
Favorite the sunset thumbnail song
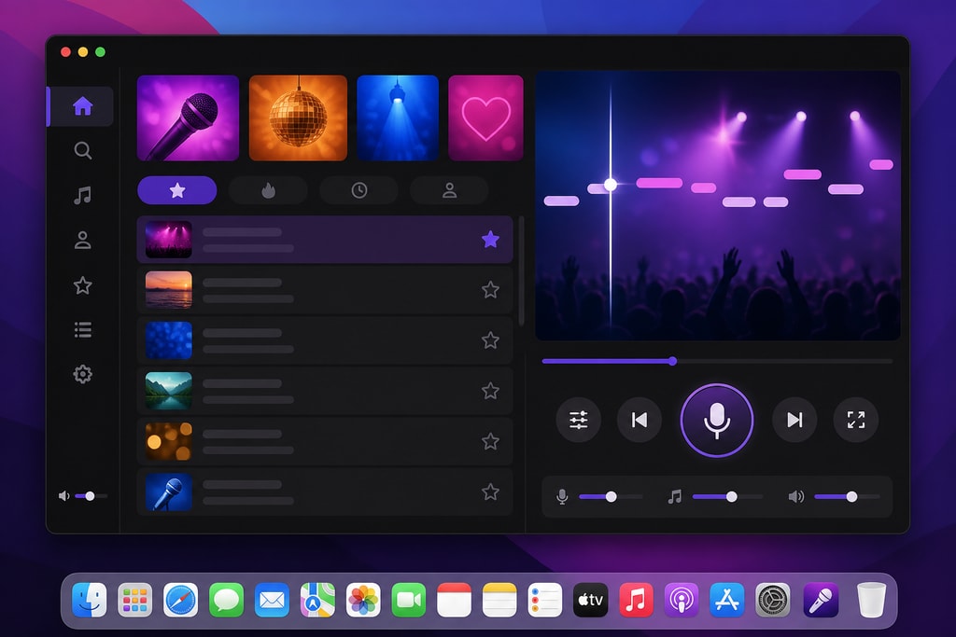tap(490, 290)
